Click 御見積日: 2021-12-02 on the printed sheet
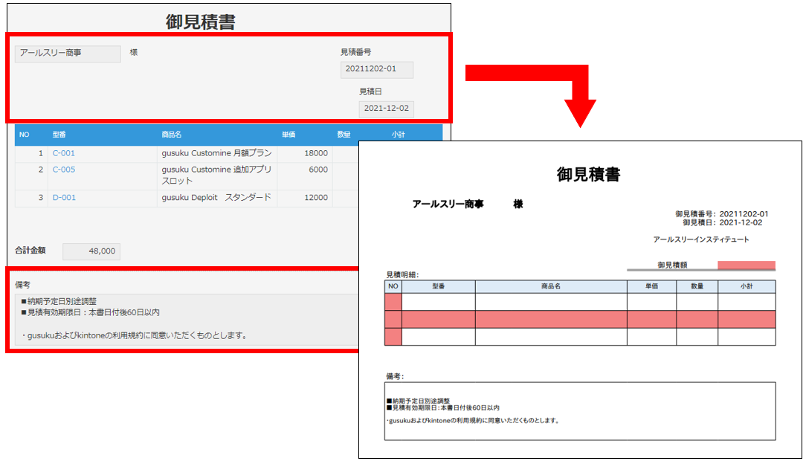 [722, 222]
